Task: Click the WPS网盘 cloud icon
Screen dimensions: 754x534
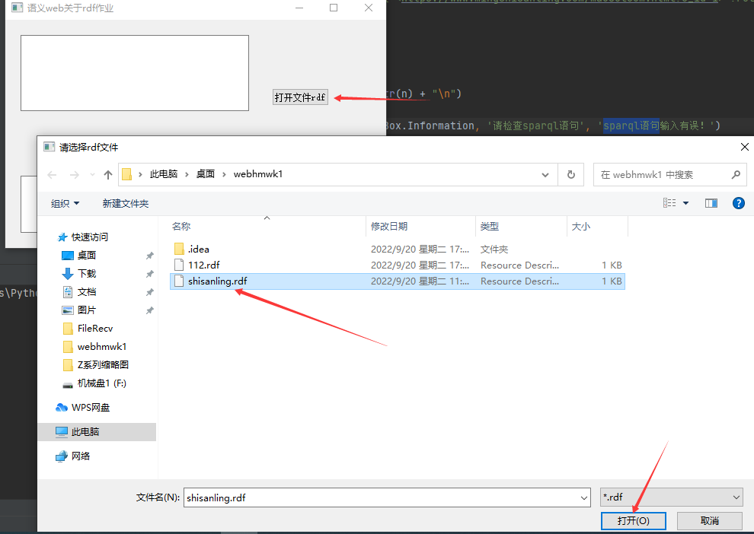Action: 62,407
